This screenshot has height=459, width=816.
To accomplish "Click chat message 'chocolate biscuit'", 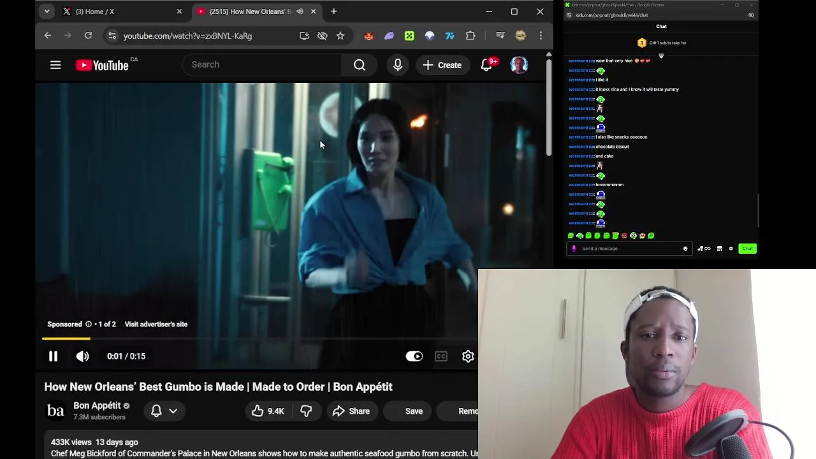I will click(x=612, y=147).
